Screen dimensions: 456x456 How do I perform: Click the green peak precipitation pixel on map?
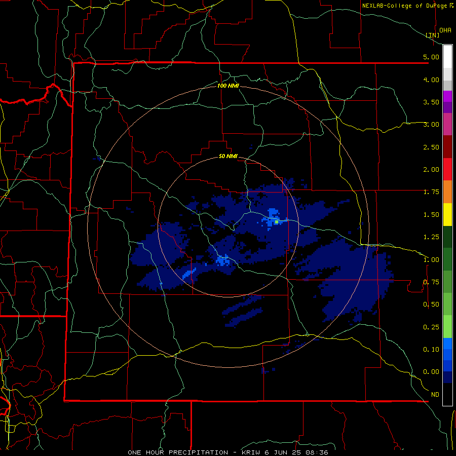277,222
